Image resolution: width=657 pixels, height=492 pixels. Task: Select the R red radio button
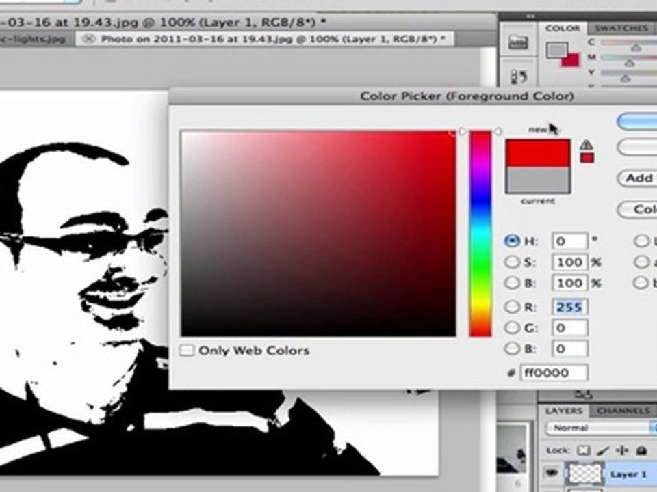[x=512, y=307]
